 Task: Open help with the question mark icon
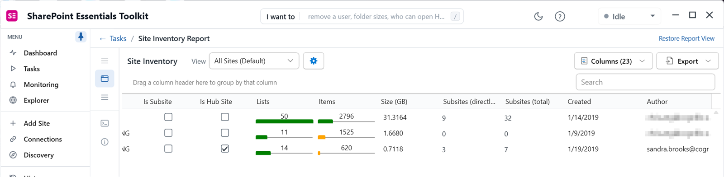tap(560, 16)
